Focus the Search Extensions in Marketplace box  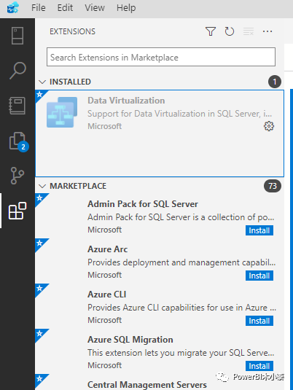[x=161, y=57]
